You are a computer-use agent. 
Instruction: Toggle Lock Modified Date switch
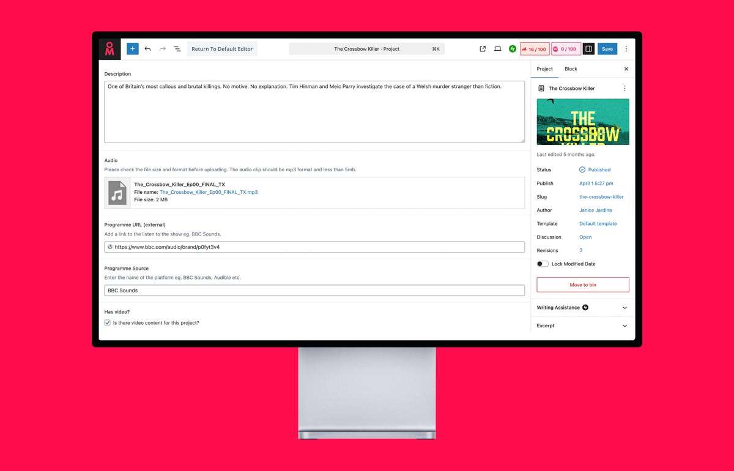tap(543, 264)
